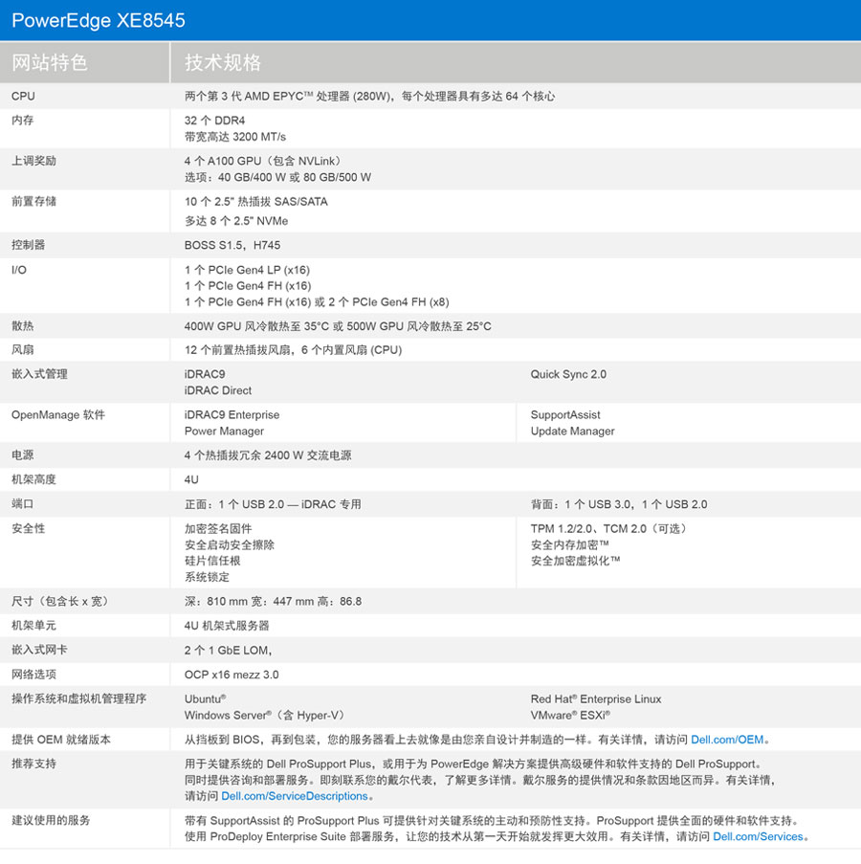
Task: Select the 网站特色 column header
Action: [x=50, y=62]
